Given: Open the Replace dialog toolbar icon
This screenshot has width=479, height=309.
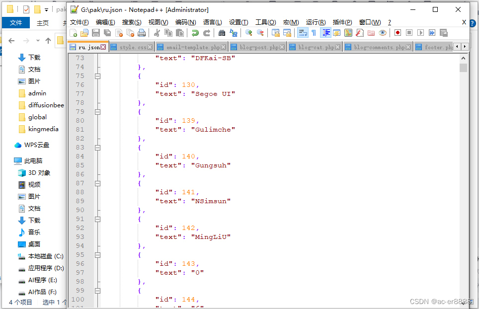Looking at the screenshot, I should 234,33.
